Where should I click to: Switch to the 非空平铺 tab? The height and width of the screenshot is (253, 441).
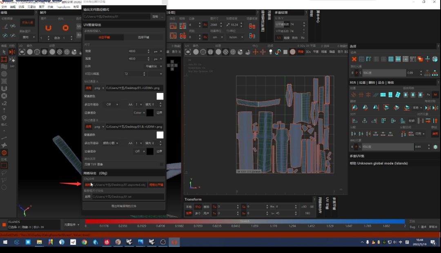(x=104, y=37)
